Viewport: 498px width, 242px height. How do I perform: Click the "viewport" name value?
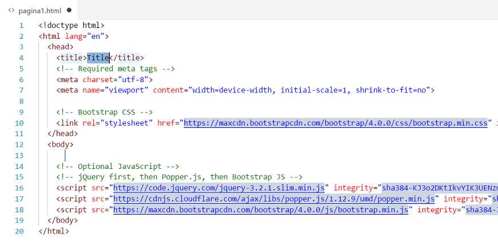click(126, 90)
